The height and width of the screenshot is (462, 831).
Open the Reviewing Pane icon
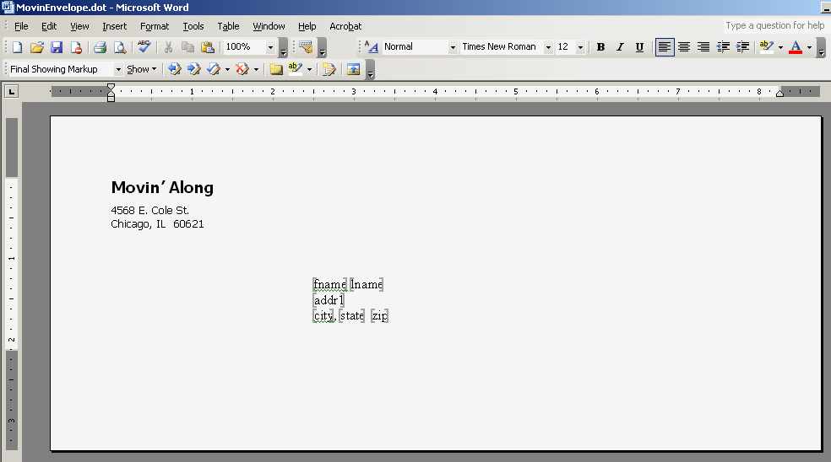tap(354, 69)
